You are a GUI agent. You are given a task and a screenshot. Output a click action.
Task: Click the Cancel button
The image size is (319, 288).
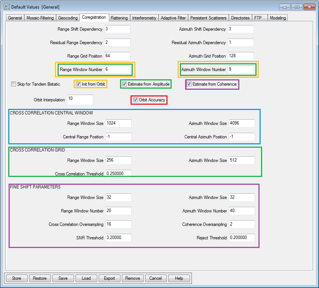[x=156, y=278]
